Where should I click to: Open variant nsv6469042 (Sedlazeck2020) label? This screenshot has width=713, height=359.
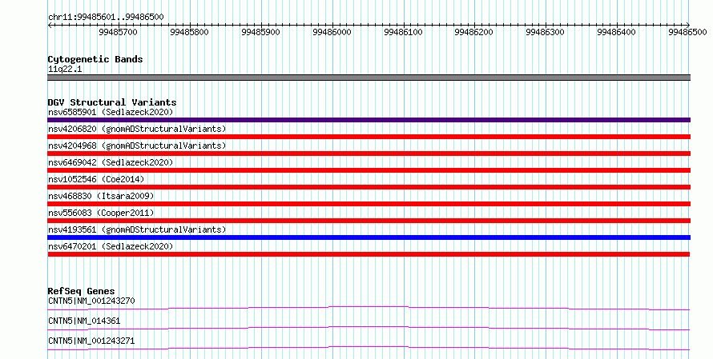click(x=111, y=162)
